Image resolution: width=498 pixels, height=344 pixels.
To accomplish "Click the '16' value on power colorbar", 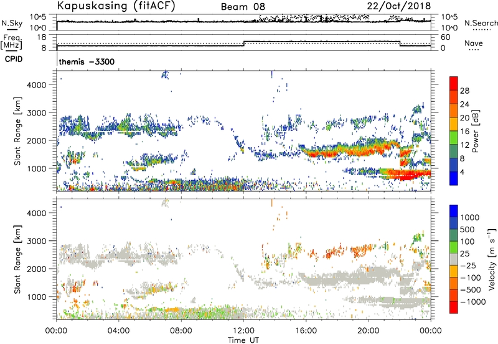I will tap(464, 132).
